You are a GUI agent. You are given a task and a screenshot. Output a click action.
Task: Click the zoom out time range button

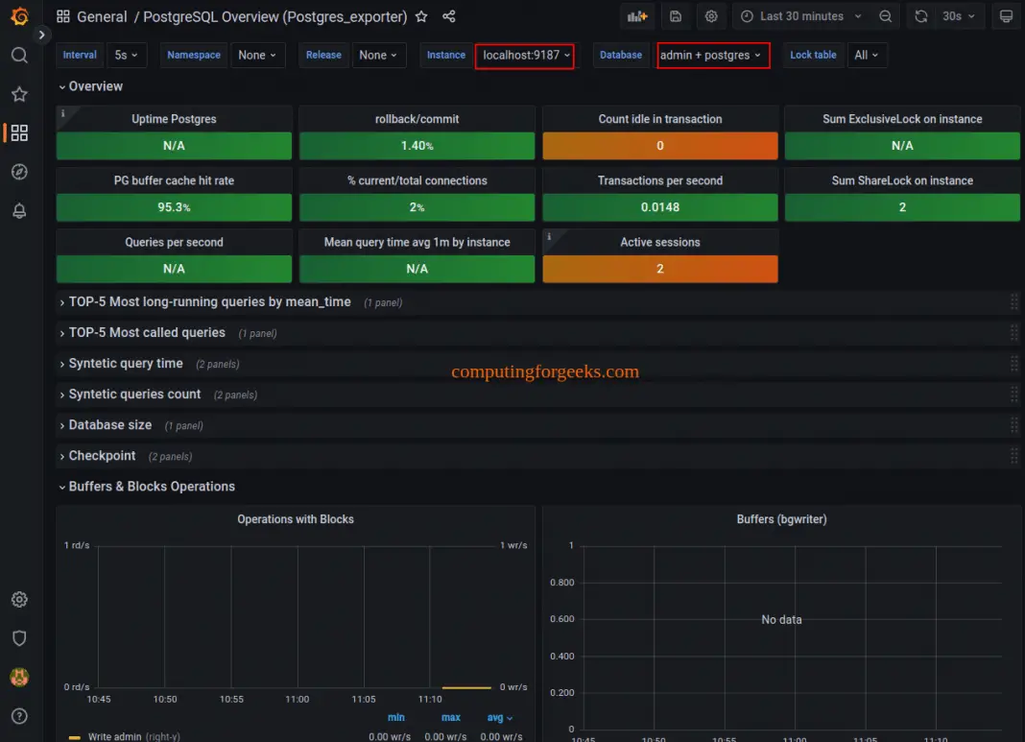pos(886,16)
